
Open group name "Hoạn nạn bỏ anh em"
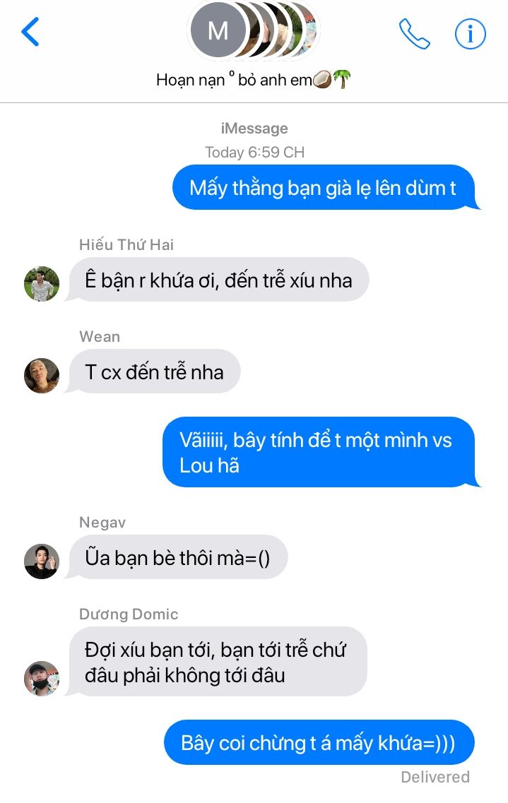[254, 80]
